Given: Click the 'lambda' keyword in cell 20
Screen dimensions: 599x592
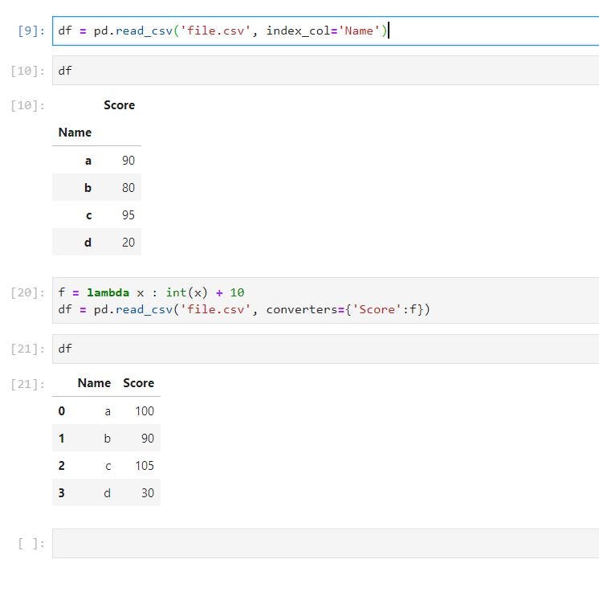Looking at the screenshot, I should 108,292.
